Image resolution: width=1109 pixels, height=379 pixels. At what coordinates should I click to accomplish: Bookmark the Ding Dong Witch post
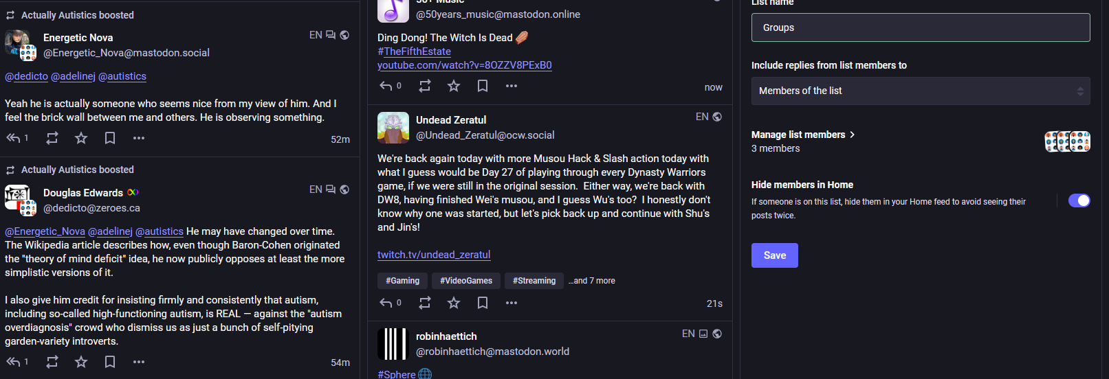(x=483, y=86)
